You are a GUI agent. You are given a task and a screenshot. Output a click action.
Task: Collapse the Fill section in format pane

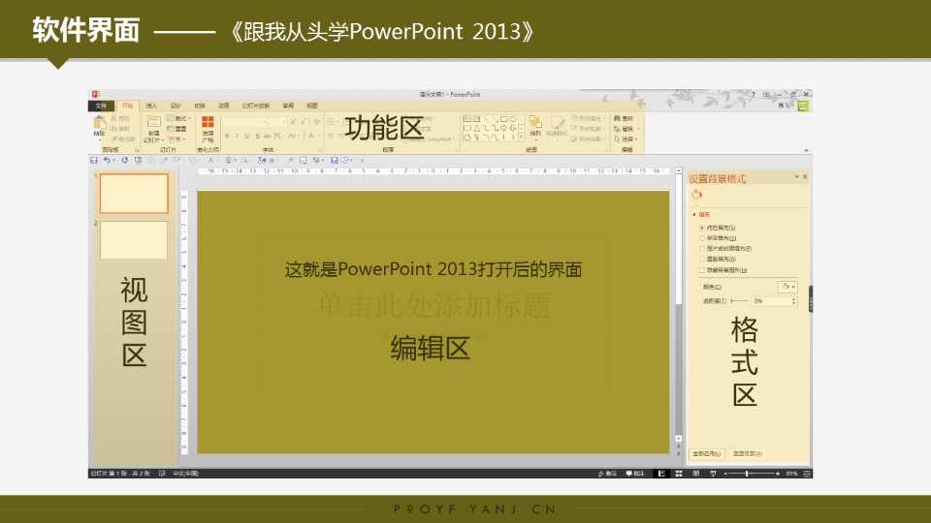click(693, 214)
